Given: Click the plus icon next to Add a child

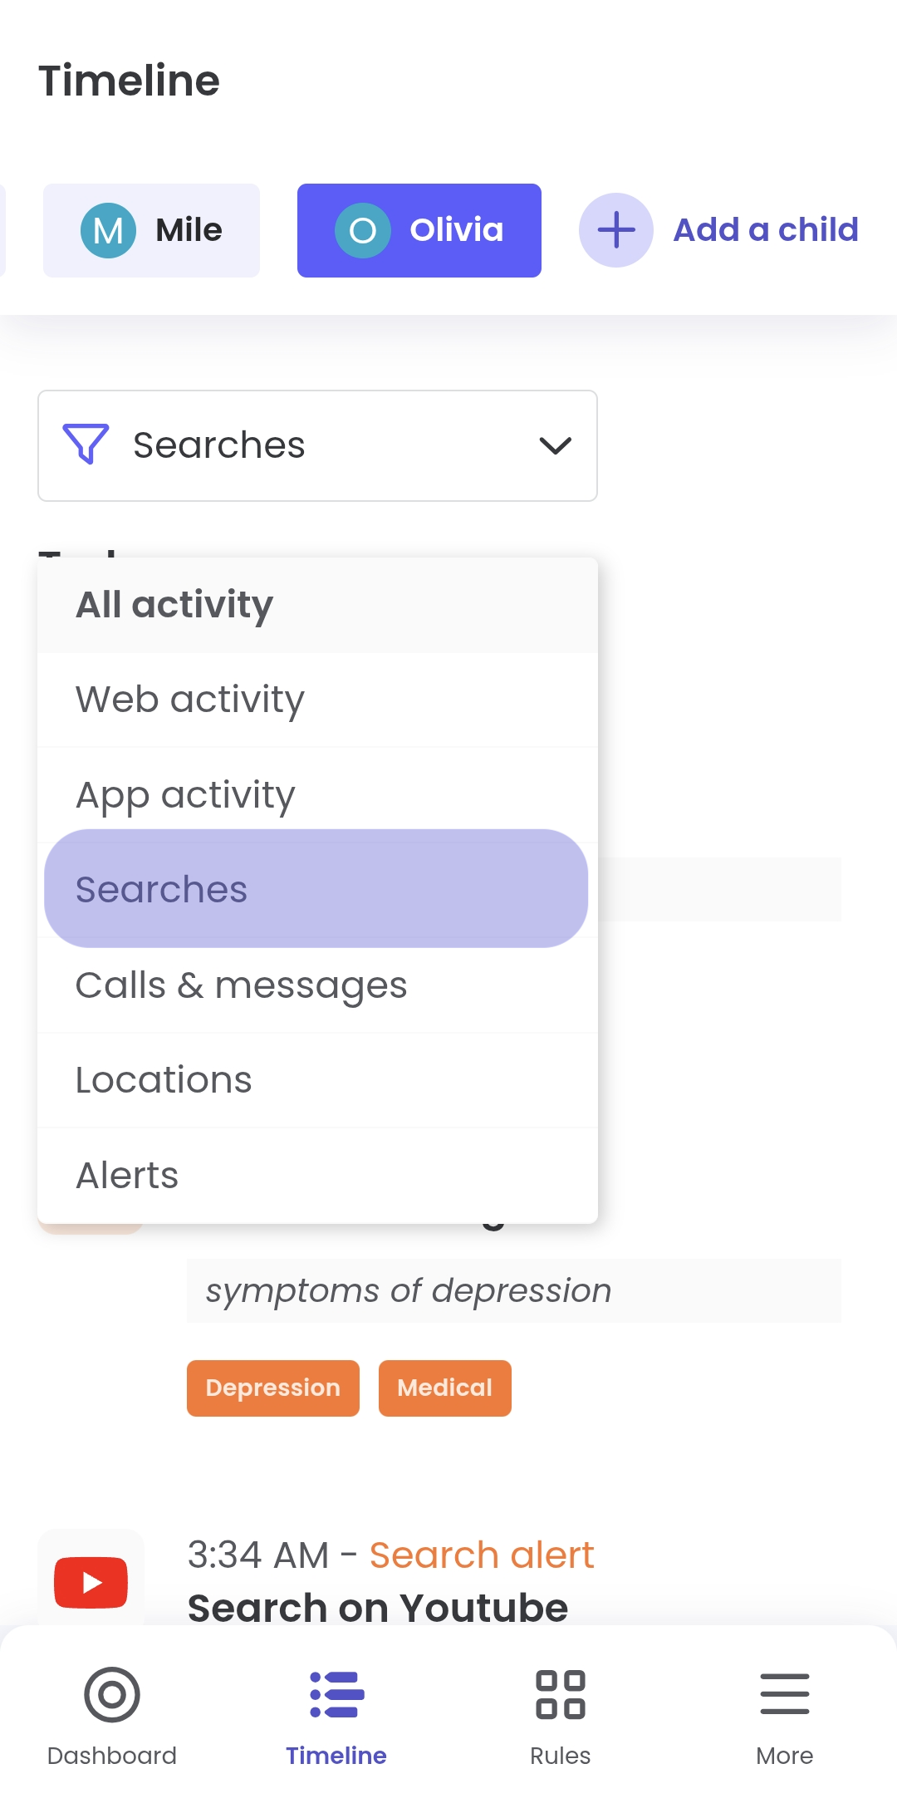Looking at the screenshot, I should (615, 230).
